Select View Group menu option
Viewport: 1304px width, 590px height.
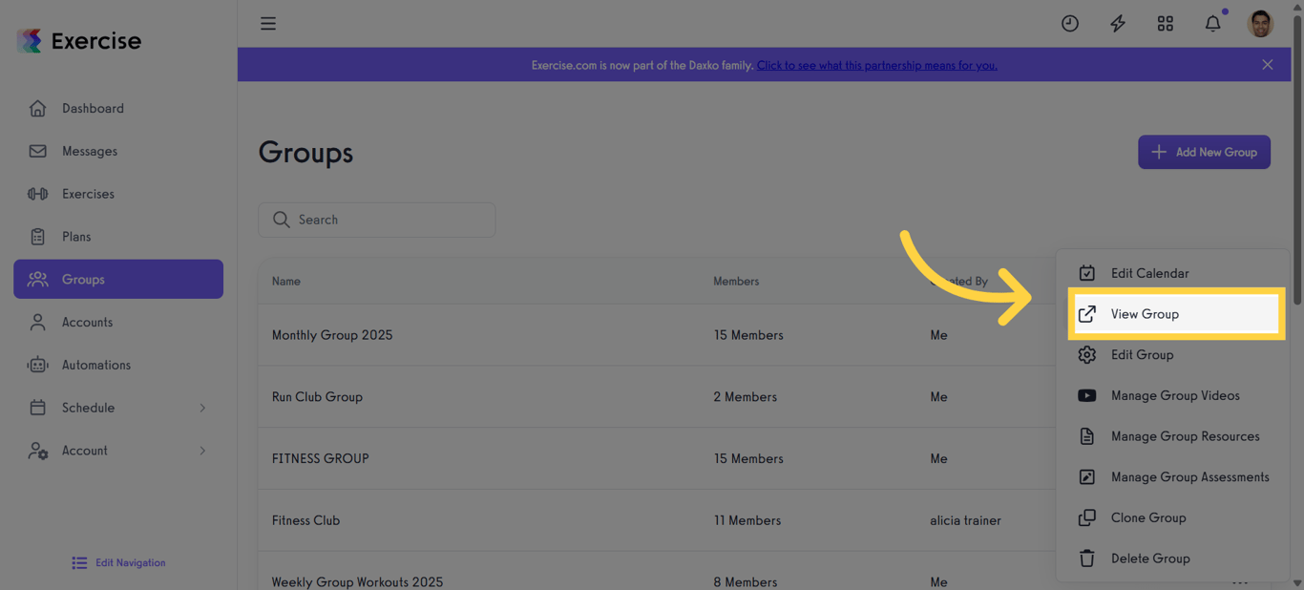pyautogui.click(x=1176, y=314)
